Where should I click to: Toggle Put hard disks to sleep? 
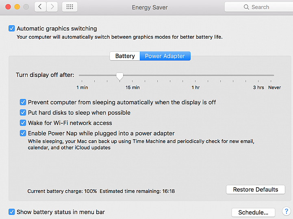point(23,112)
